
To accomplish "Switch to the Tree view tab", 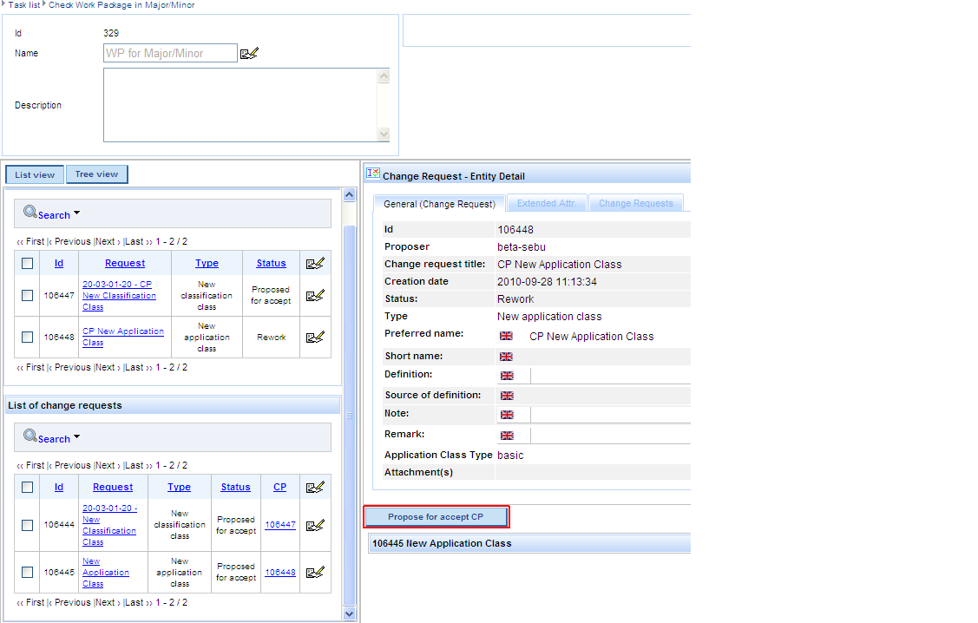I will pos(96,174).
